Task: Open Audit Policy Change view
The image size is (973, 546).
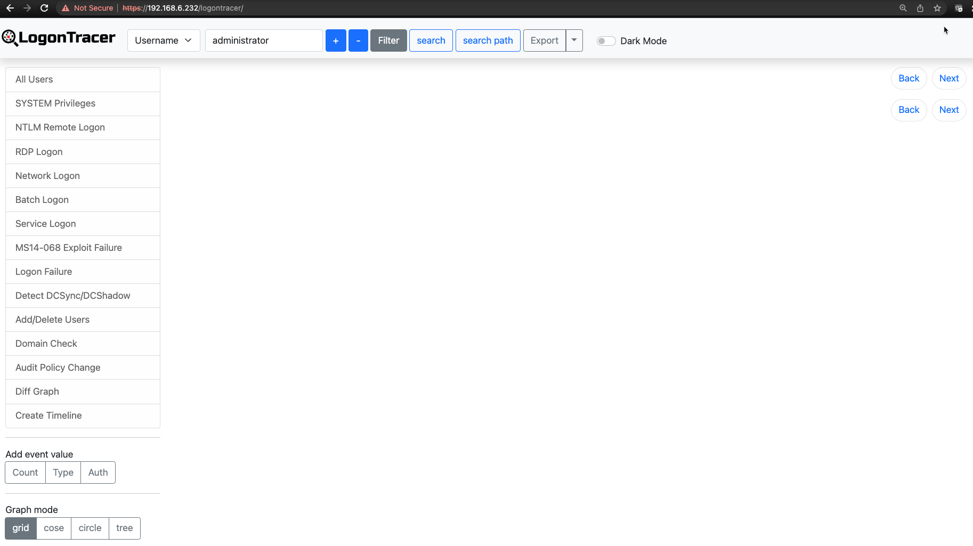Action: pyautogui.click(x=83, y=368)
